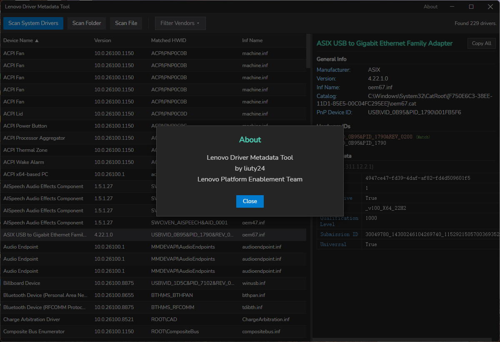Click the ChargeArbitration.inf cell
500x342 pixels.
tap(266, 319)
